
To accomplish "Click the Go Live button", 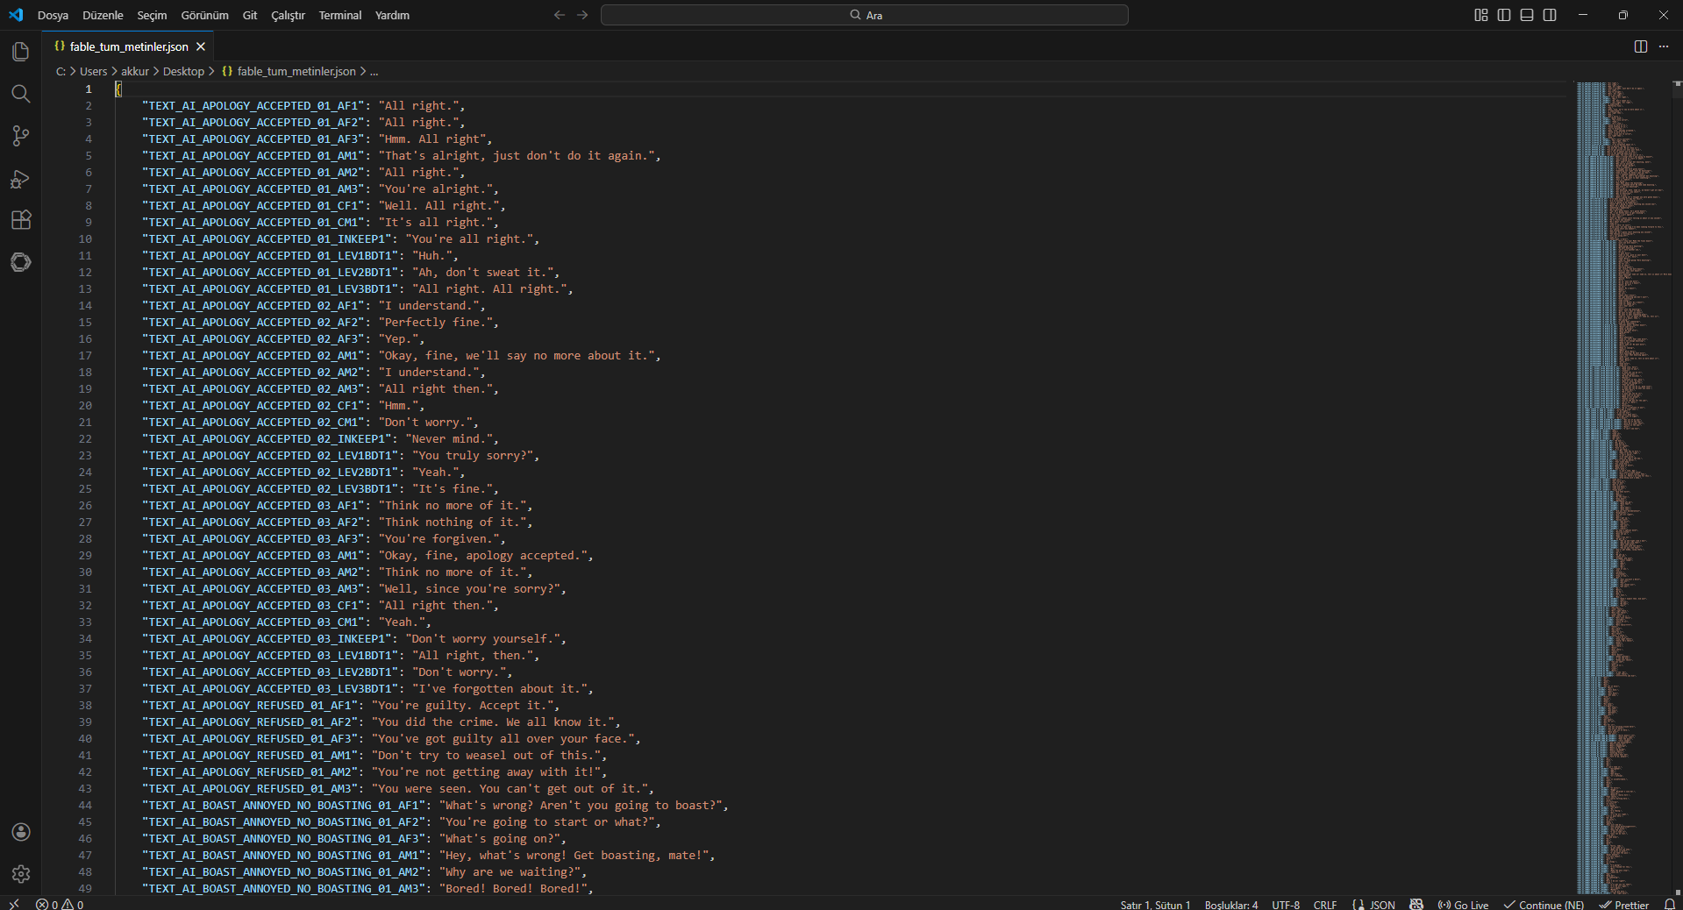I will [1463, 905].
